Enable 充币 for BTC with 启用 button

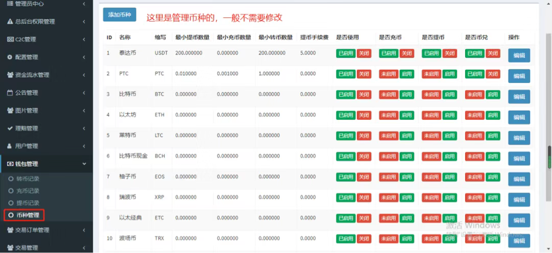click(x=406, y=94)
